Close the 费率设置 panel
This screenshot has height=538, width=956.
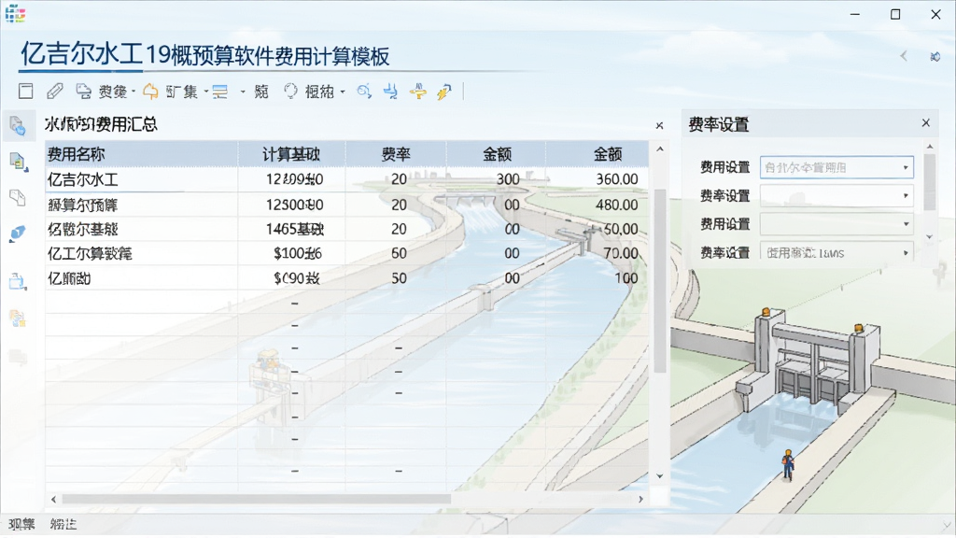[x=925, y=123]
